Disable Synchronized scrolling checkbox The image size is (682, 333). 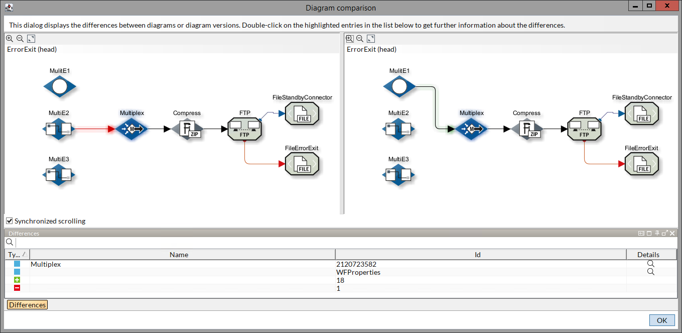click(10, 221)
